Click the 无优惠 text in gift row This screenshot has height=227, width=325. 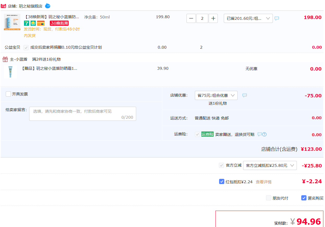251,69
